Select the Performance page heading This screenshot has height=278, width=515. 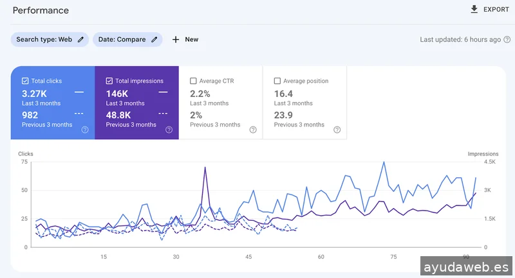(x=41, y=11)
